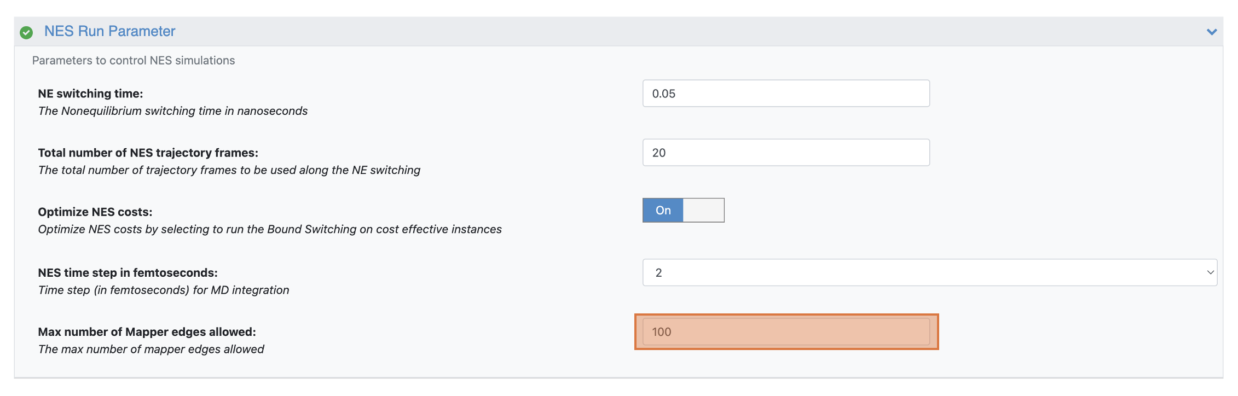Click the "Time step for MD integration" description

[164, 290]
